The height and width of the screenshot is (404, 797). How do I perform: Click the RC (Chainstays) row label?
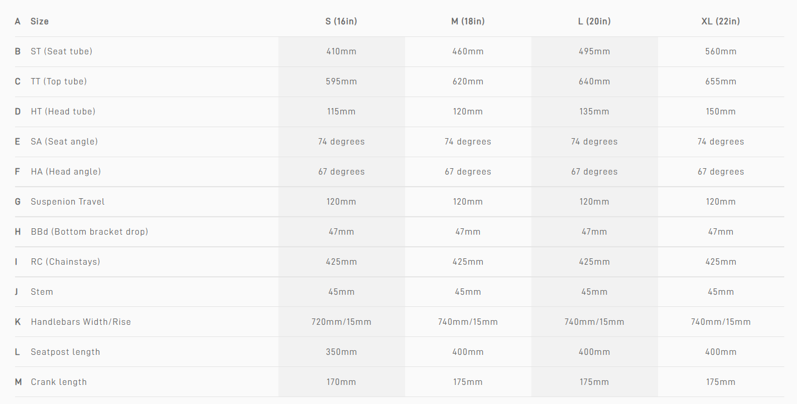point(65,262)
